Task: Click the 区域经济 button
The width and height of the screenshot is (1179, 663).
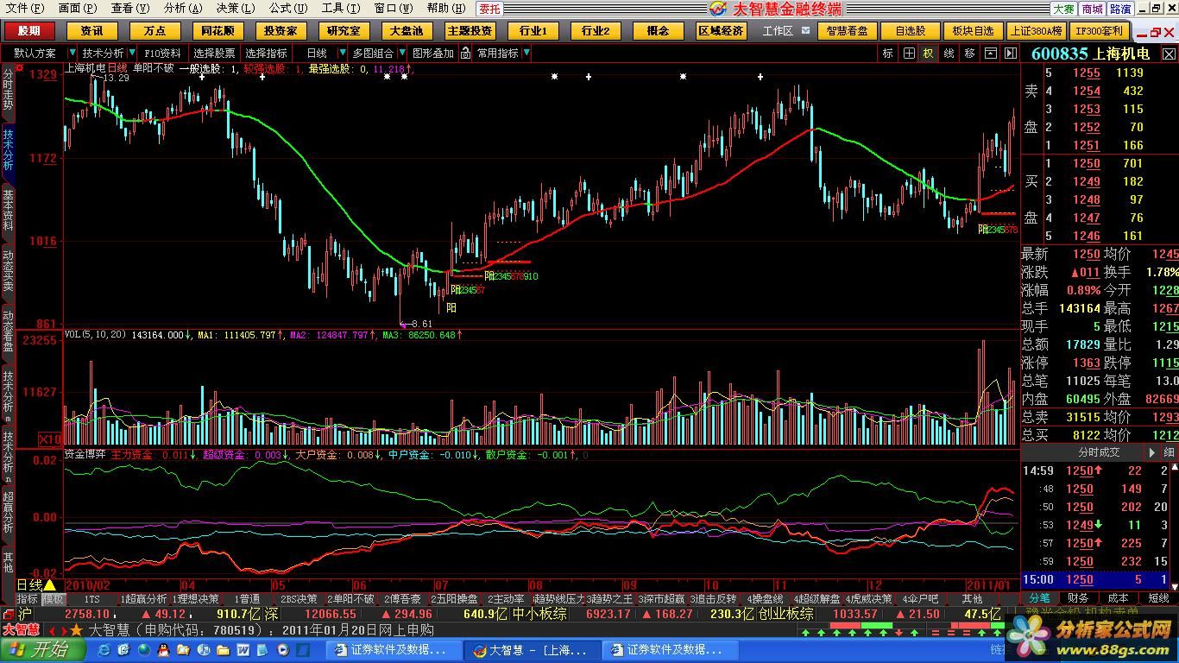Action: tap(721, 30)
